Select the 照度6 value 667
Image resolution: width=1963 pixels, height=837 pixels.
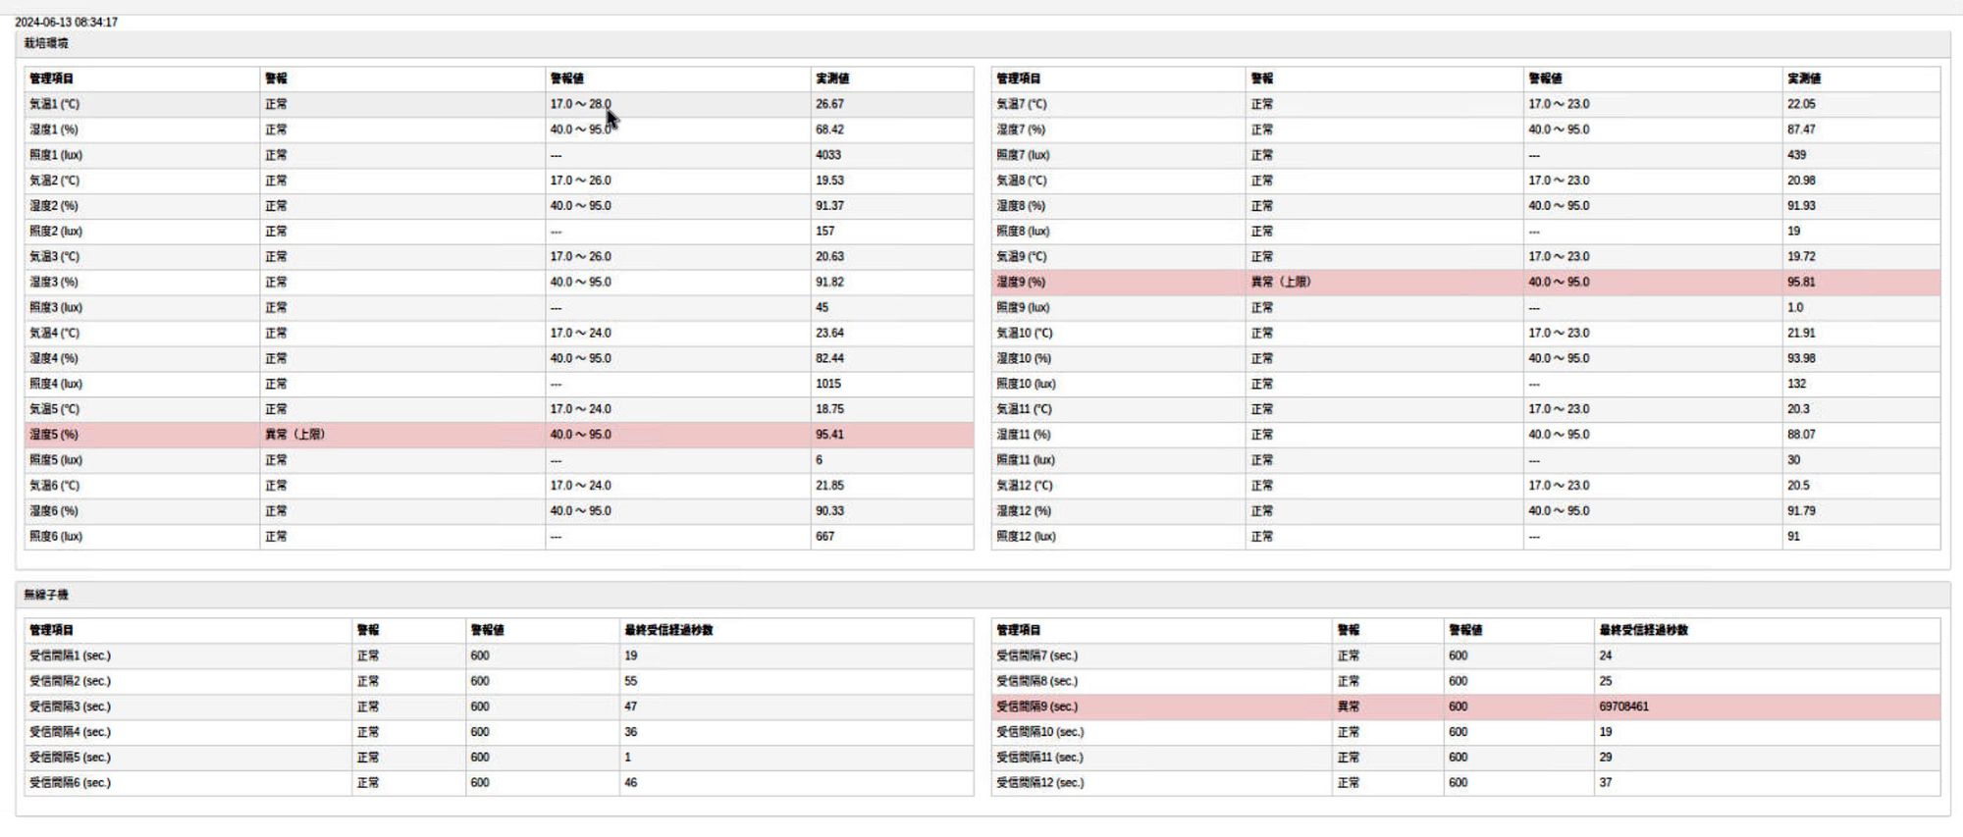pos(824,537)
